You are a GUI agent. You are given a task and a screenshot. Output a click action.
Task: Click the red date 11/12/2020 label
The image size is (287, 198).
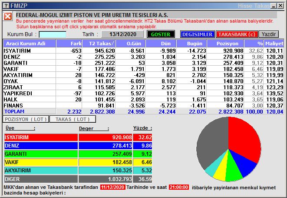point(112,187)
